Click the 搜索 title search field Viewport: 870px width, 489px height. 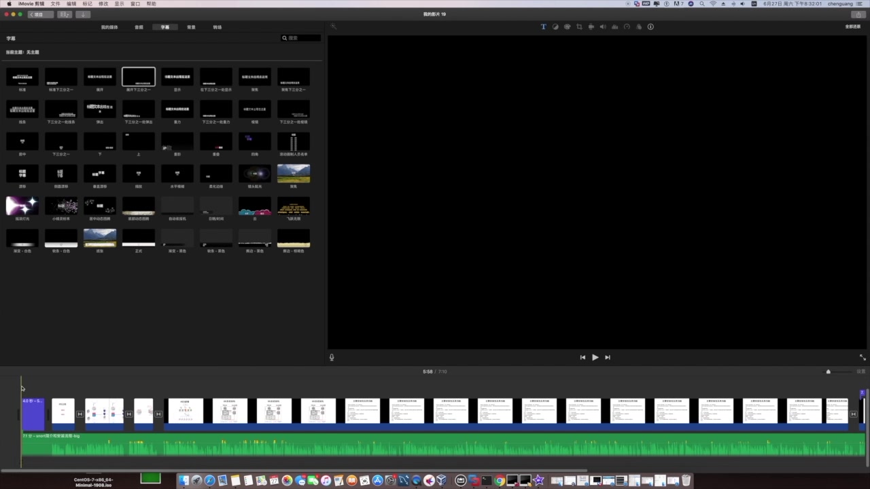(x=303, y=38)
